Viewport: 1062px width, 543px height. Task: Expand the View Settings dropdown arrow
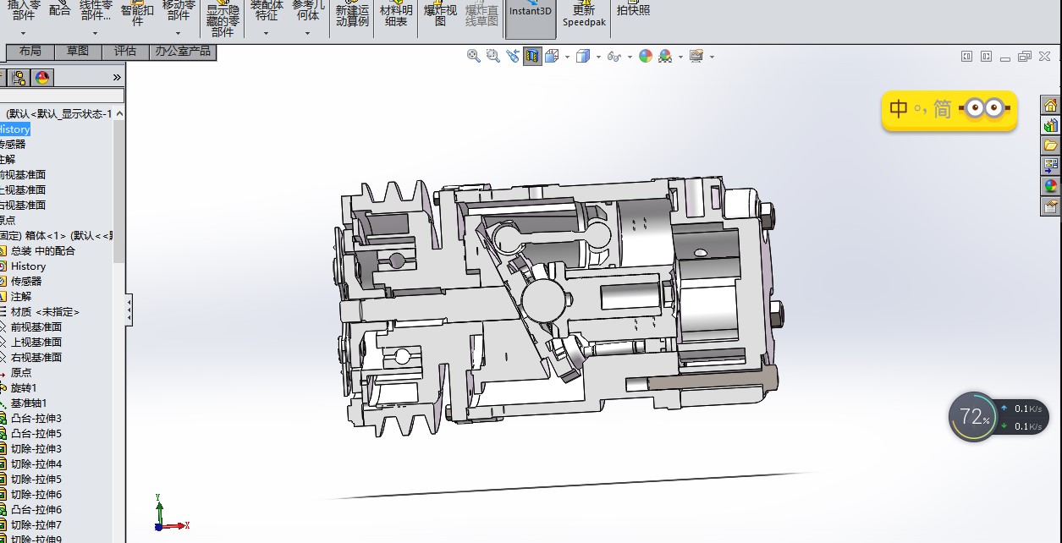(712, 58)
